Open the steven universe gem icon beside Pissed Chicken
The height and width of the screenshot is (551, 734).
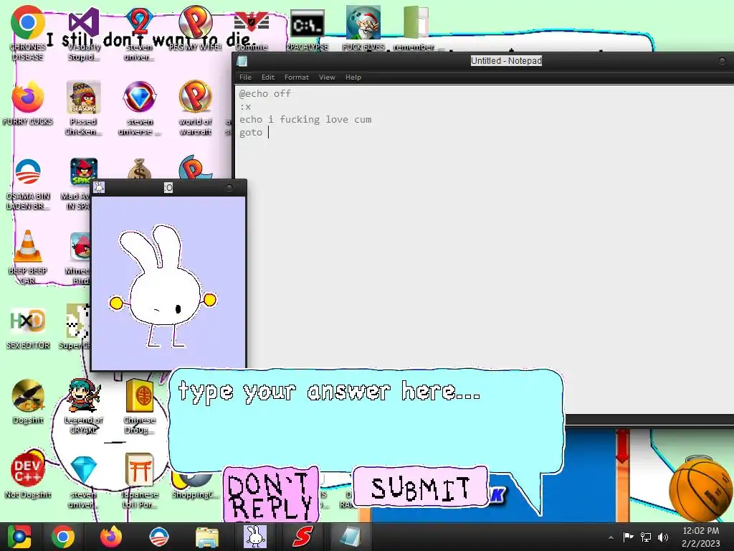point(140,108)
